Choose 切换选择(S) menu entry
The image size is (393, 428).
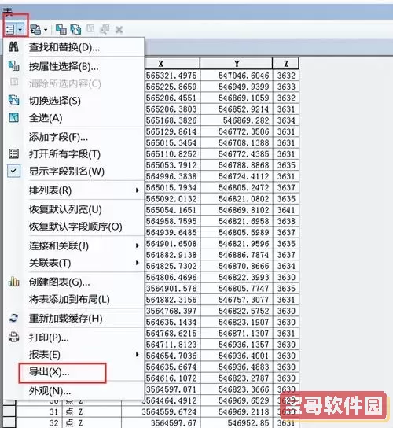click(x=74, y=101)
